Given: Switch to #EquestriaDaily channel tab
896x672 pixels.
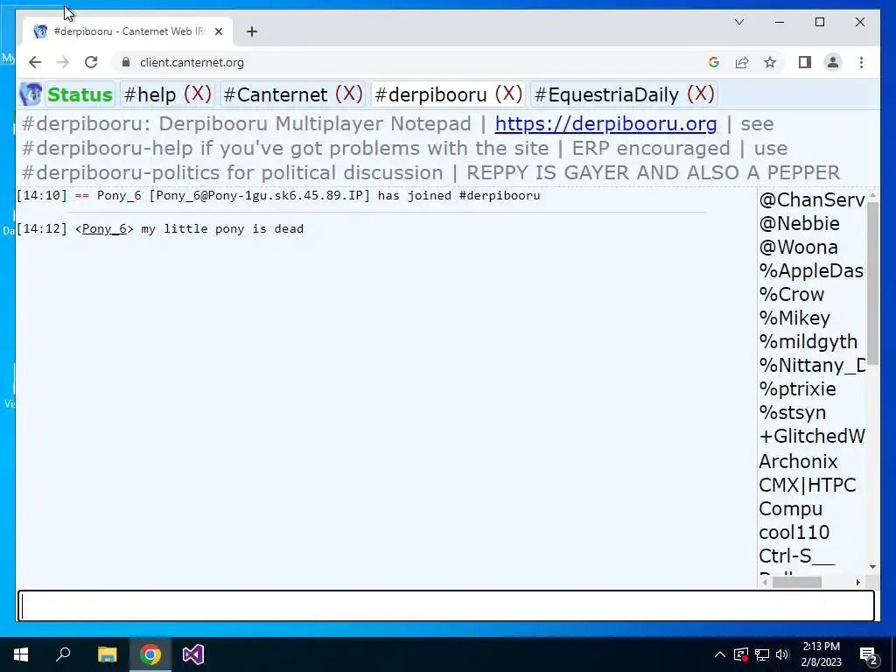Looking at the screenshot, I should 606,94.
